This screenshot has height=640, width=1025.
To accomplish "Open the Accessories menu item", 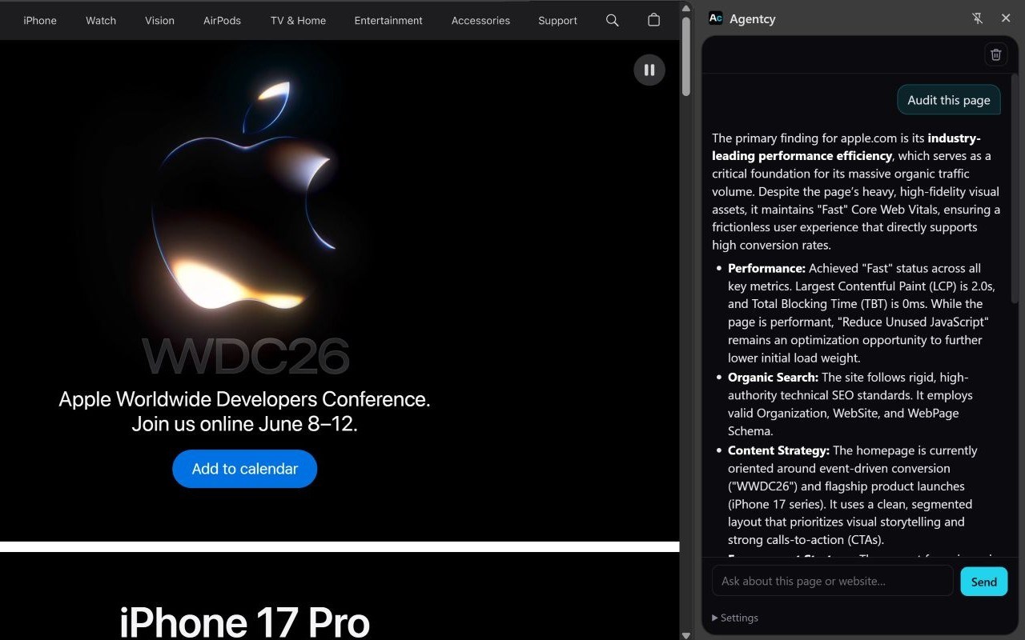I will point(480,20).
